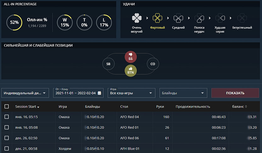Image resolution: width=262 pixels, height=153 pixels.
Task: Click the Безуспешный clover icon
Action: coord(242,18)
